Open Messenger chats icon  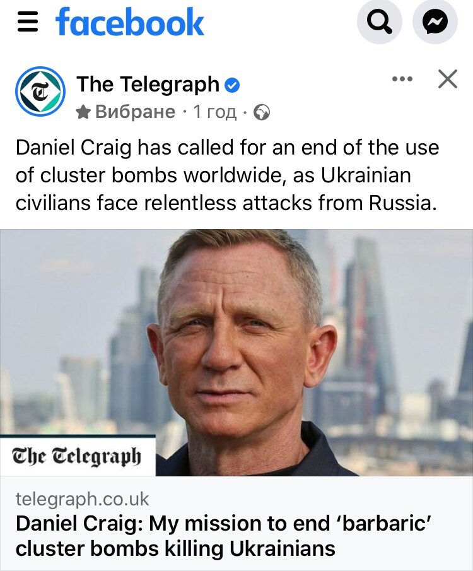(x=435, y=22)
